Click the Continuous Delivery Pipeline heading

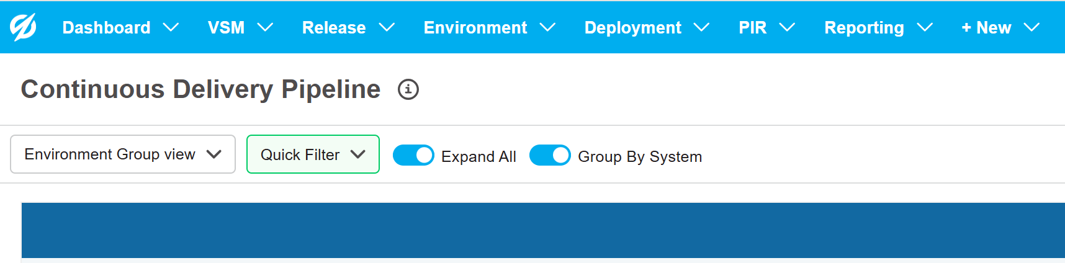[200, 89]
